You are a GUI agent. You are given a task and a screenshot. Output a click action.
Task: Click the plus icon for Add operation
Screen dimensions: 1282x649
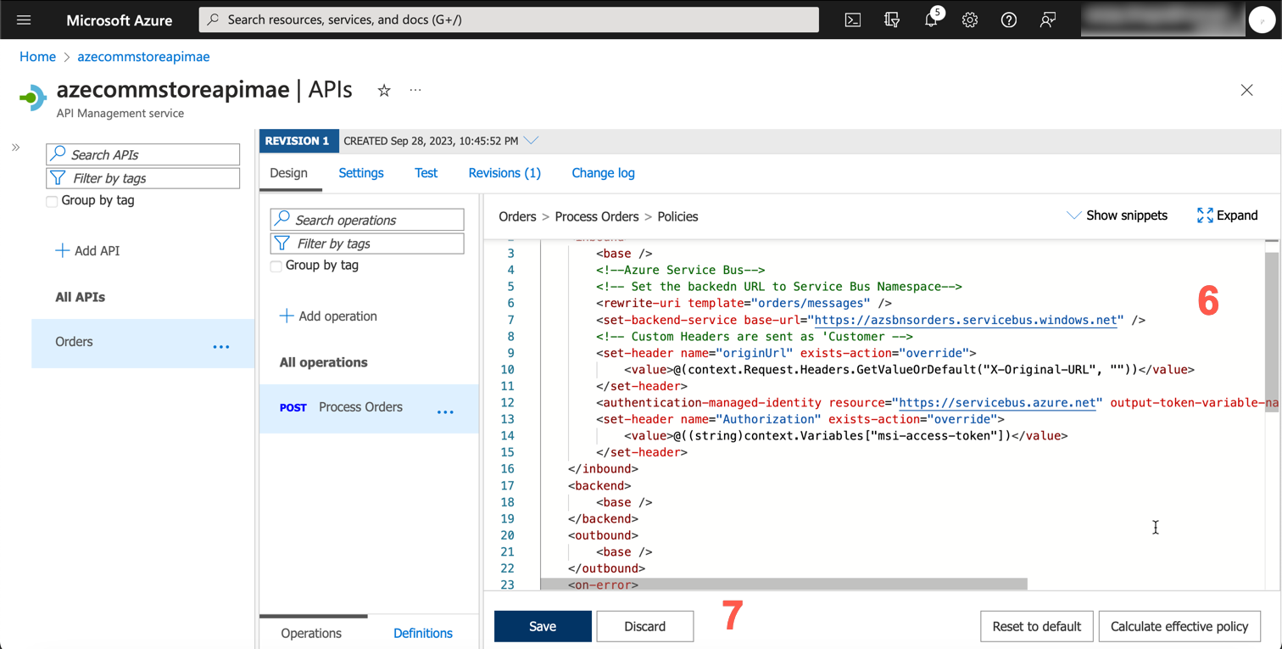click(287, 316)
